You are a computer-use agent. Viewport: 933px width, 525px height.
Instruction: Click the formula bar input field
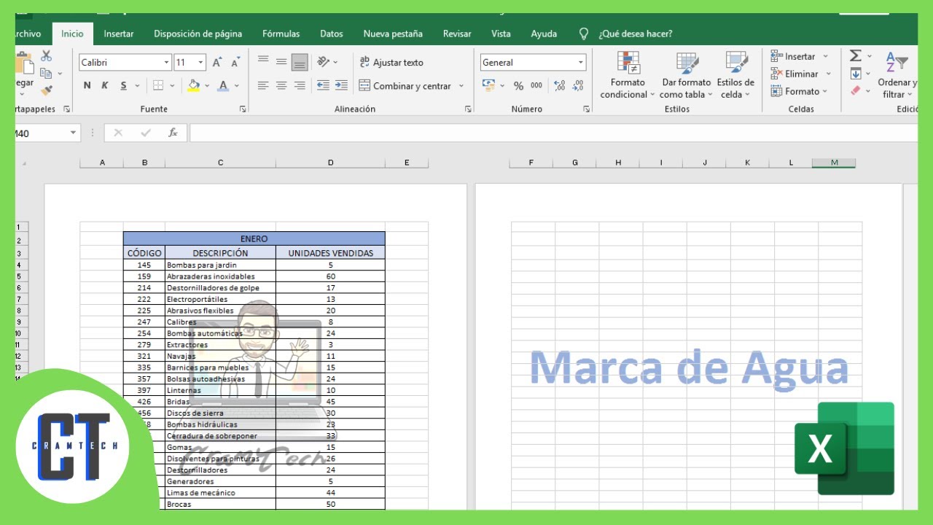554,133
